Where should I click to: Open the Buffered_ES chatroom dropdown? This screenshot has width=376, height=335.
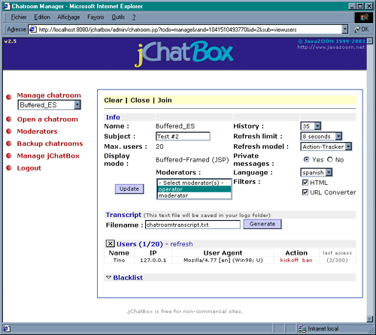click(77, 104)
